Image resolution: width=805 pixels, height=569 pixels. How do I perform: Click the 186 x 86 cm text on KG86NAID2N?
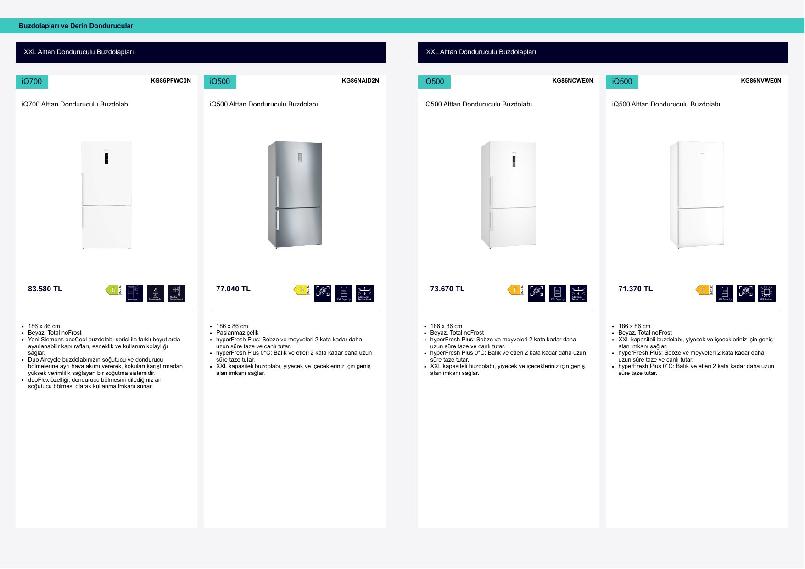pyautogui.click(x=232, y=326)
